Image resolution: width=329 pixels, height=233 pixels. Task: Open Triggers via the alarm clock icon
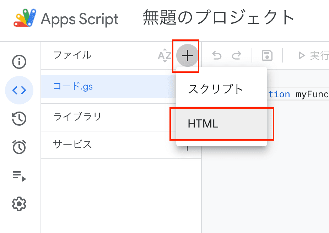(x=19, y=147)
